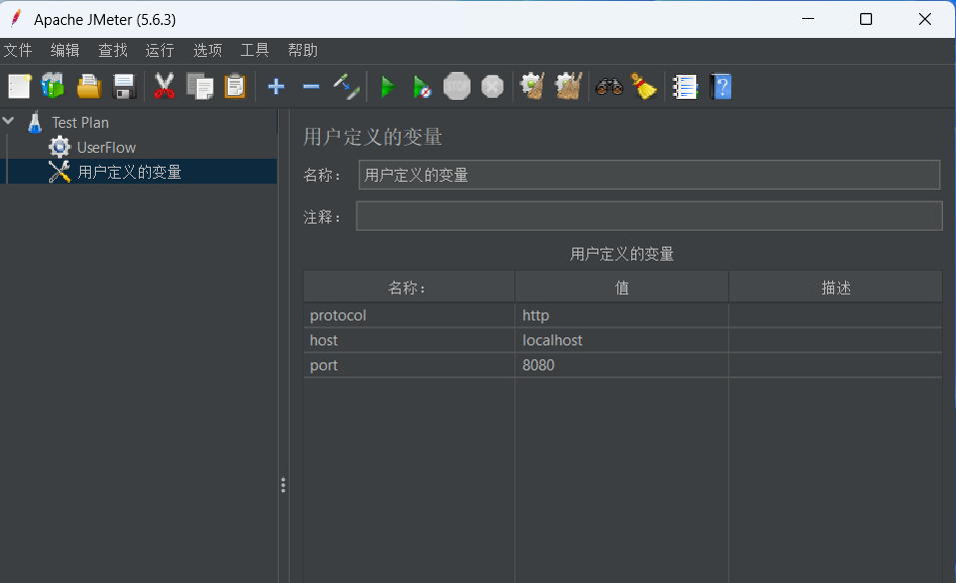Minimize the JMeter window

[808, 19]
